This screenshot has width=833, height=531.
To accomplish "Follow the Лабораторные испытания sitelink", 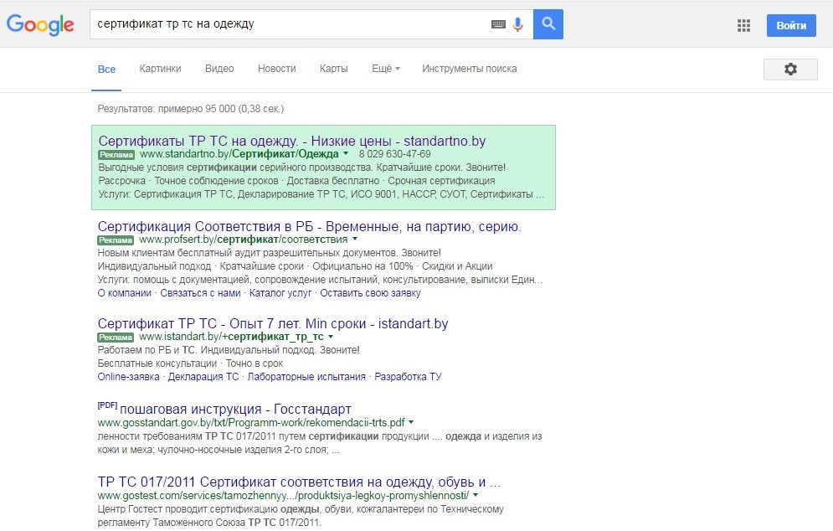I will point(306,377).
